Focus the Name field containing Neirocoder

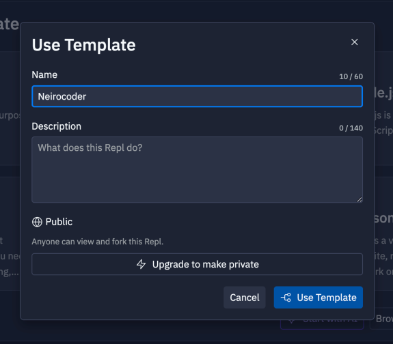pyautogui.click(x=198, y=96)
